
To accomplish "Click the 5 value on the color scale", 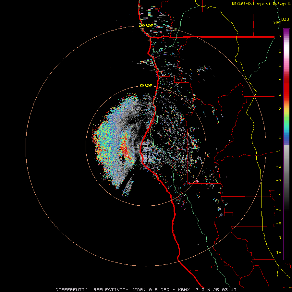I will click(x=280, y=65).
